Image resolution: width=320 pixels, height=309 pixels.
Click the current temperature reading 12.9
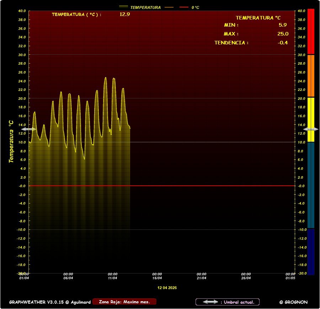click(x=124, y=15)
